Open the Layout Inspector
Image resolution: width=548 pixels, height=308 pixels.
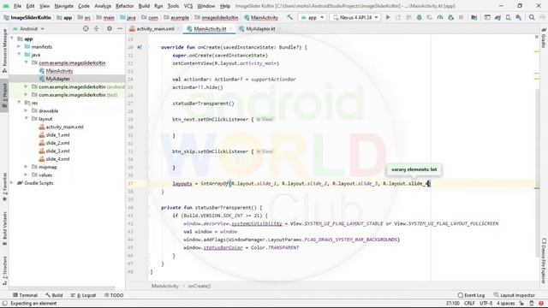[514, 295]
